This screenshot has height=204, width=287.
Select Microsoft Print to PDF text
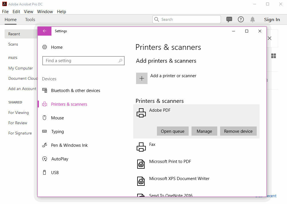[x=170, y=162]
